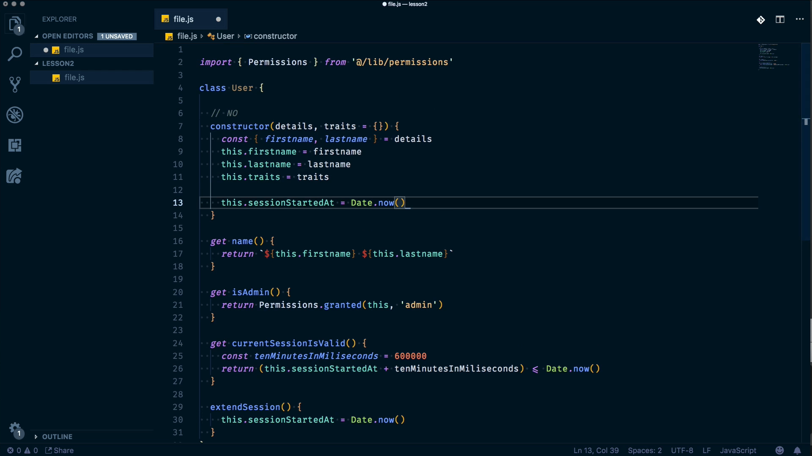
Task: Click the Share button in status bar
Action: 60,451
